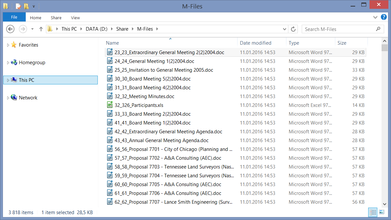Refresh the M-Files folder view
Image resolution: width=391 pixels, height=220 pixels.
pos(293,29)
